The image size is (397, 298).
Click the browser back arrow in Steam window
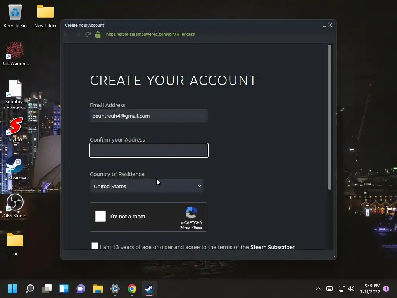pyautogui.click(x=67, y=35)
